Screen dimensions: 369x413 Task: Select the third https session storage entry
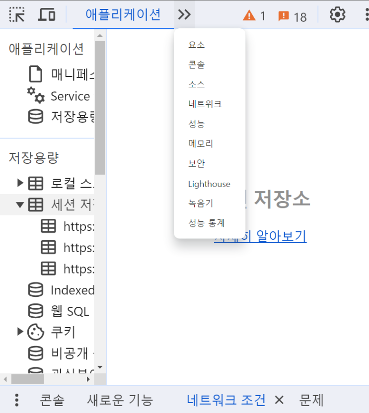pos(68,269)
